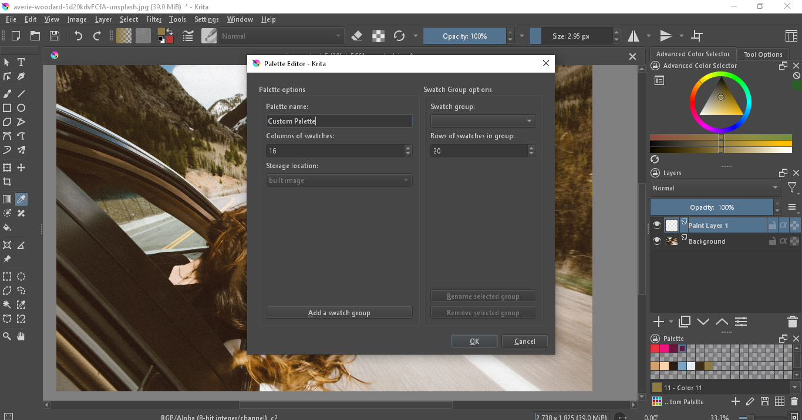Toggle Eraser mode in toolbar
The height and width of the screenshot is (420, 802).
click(357, 36)
